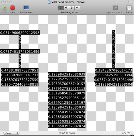Click the n/a FPS indicator
The image size is (134, 136).
(126, 133)
